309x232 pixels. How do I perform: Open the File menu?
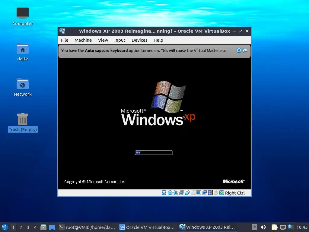point(65,40)
